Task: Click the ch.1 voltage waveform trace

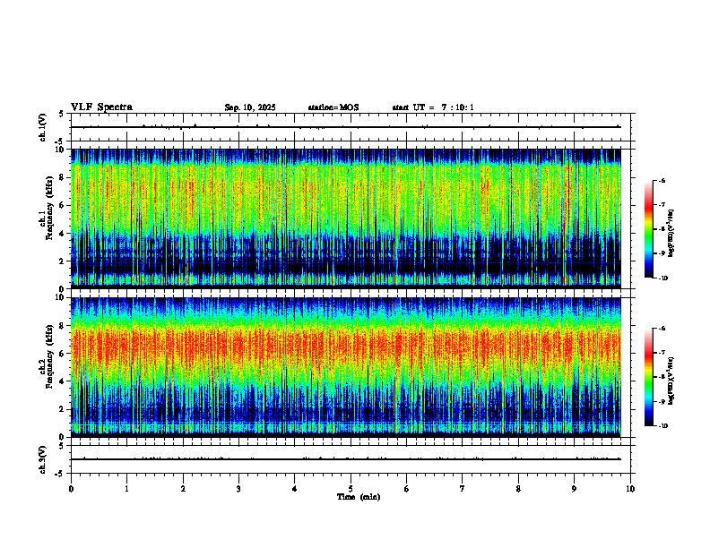Action: [x=345, y=127]
